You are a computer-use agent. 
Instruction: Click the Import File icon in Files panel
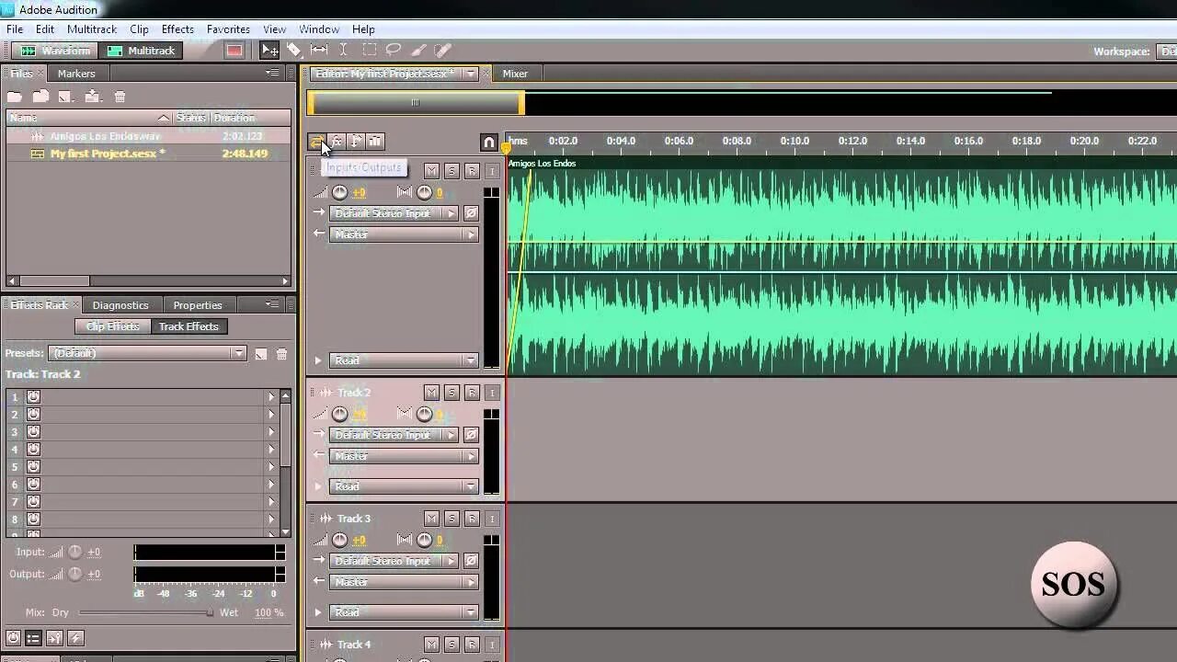click(40, 96)
